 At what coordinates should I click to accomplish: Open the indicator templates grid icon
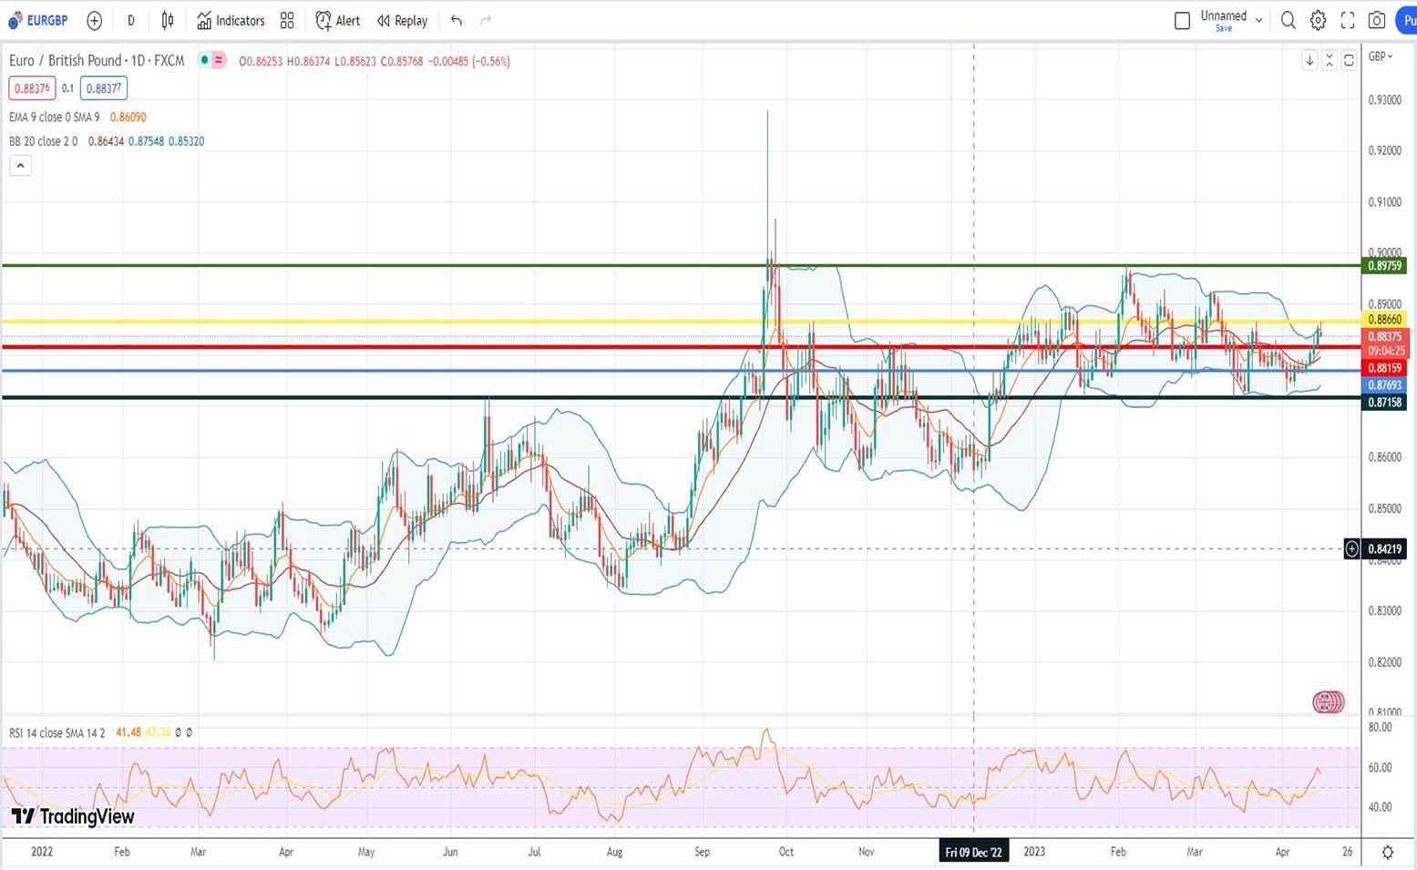(287, 20)
